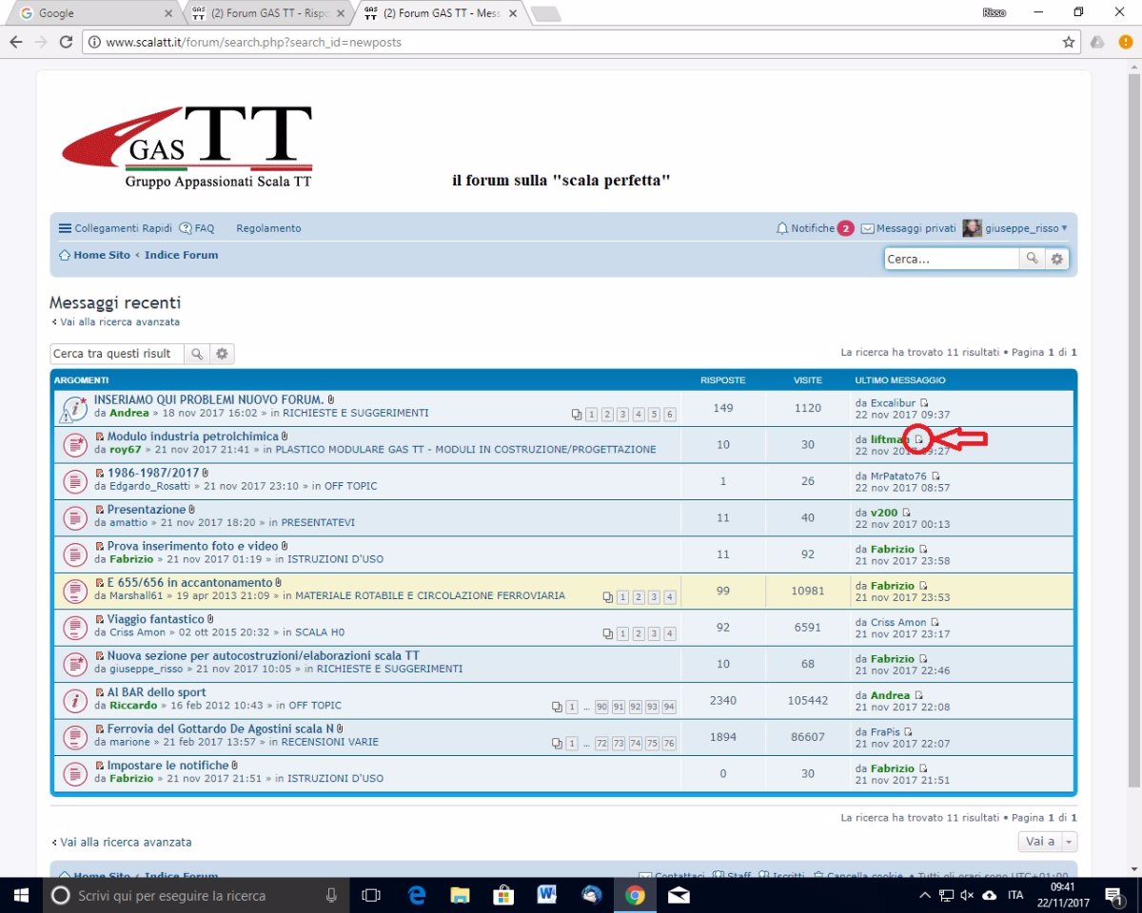Viewport: 1142px width, 913px height.
Task: Reload the page in Chrome
Action: coord(66,42)
